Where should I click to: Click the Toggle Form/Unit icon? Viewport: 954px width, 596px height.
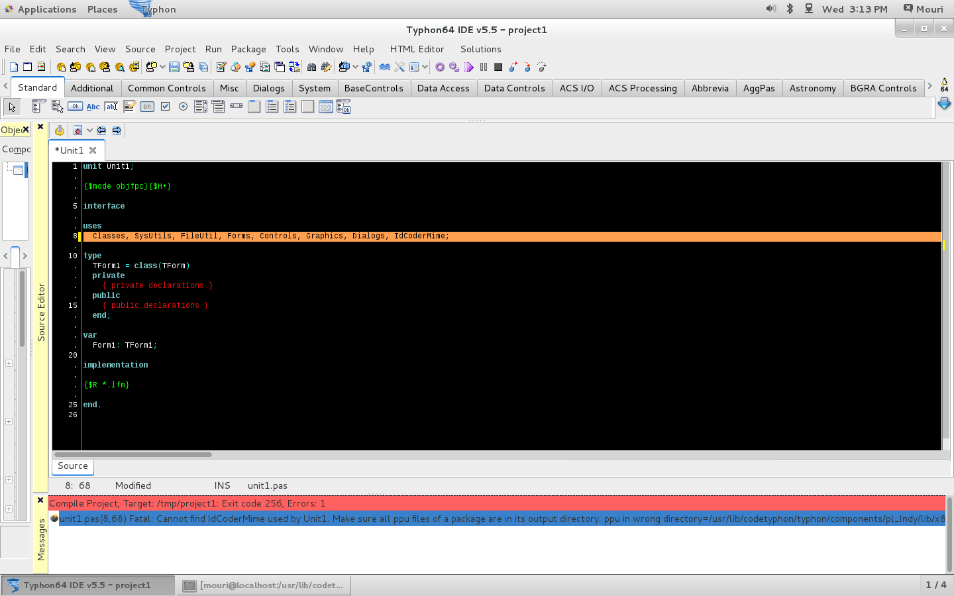pos(293,67)
